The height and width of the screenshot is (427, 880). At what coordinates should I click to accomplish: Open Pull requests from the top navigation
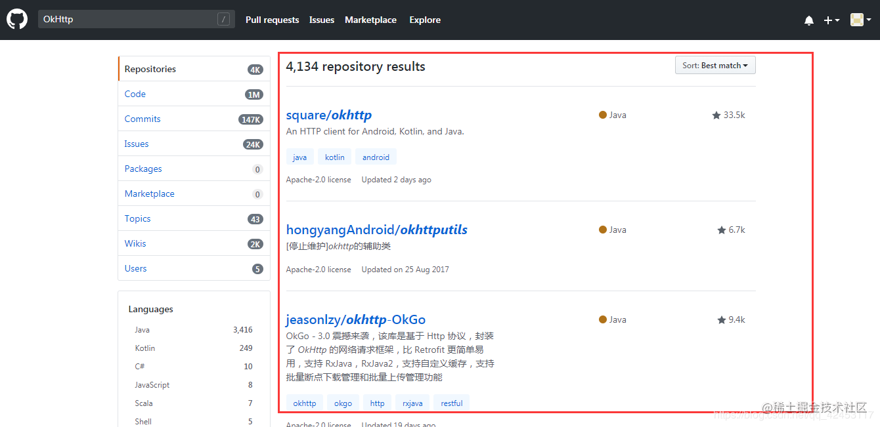pyautogui.click(x=272, y=20)
